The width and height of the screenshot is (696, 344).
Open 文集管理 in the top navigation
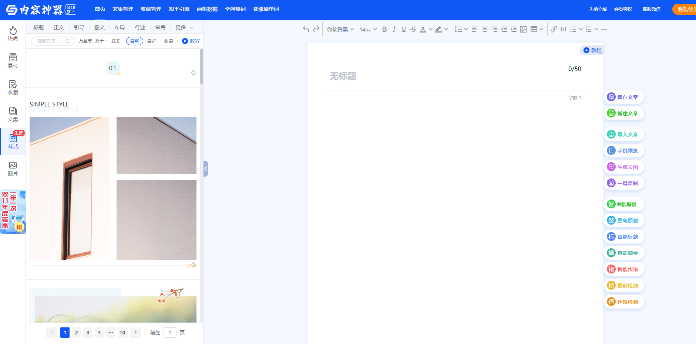click(x=123, y=9)
